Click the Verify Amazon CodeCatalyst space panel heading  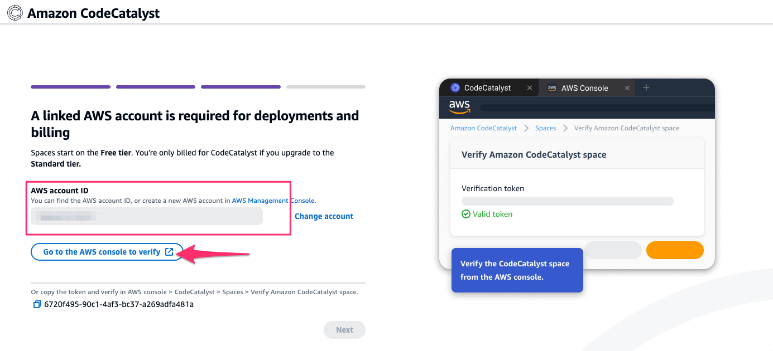tap(534, 155)
